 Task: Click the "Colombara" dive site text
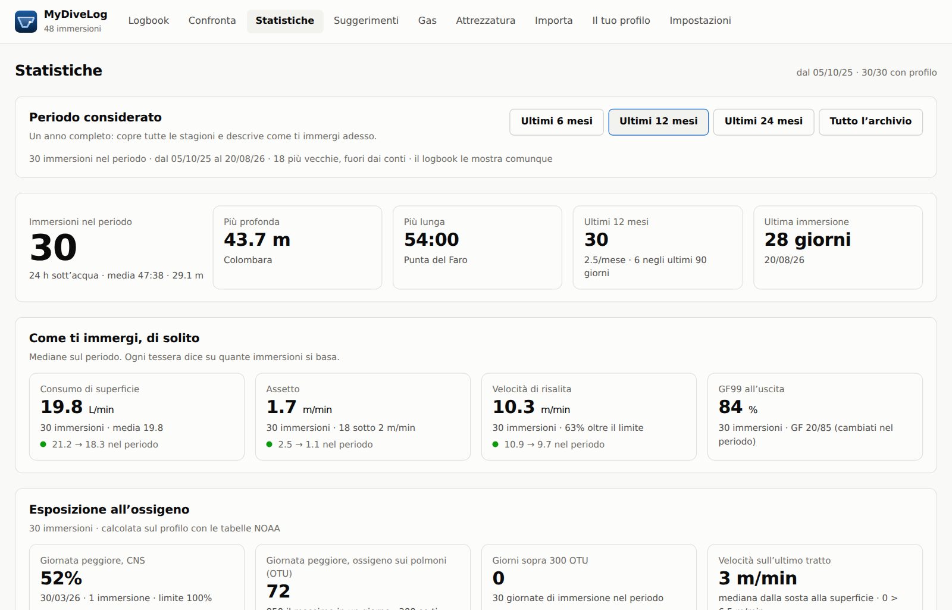248,260
